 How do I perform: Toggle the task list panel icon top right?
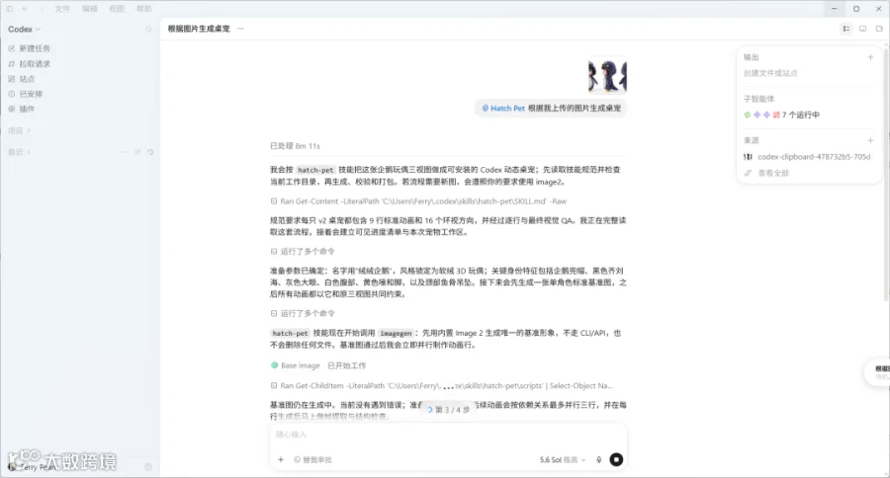coord(846,29)
